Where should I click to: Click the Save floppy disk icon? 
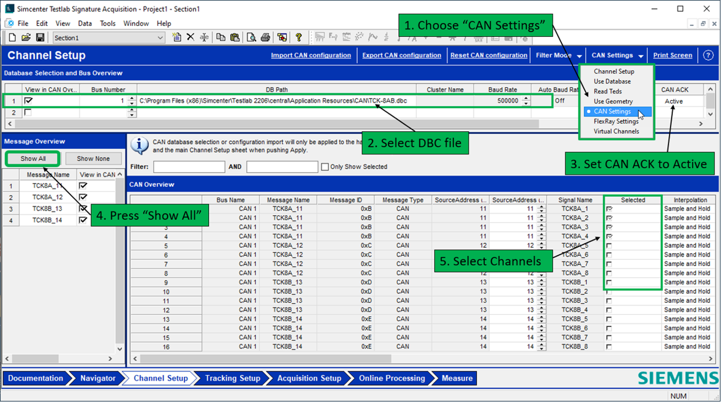(40, 38)
